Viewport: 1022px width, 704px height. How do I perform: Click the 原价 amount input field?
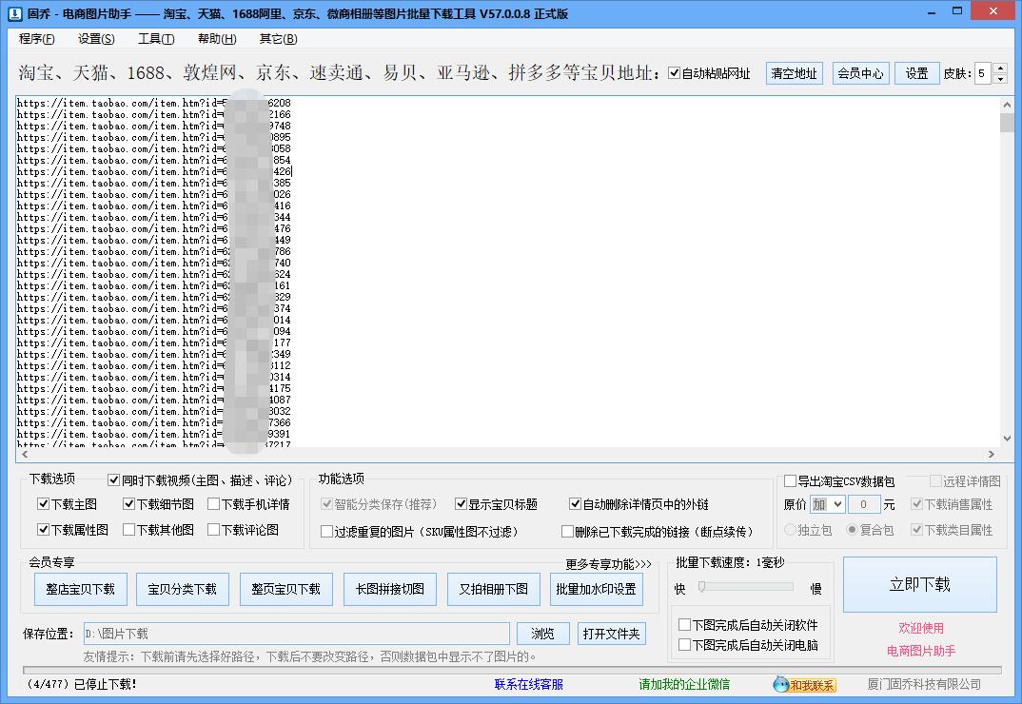(x=864, y=504)
